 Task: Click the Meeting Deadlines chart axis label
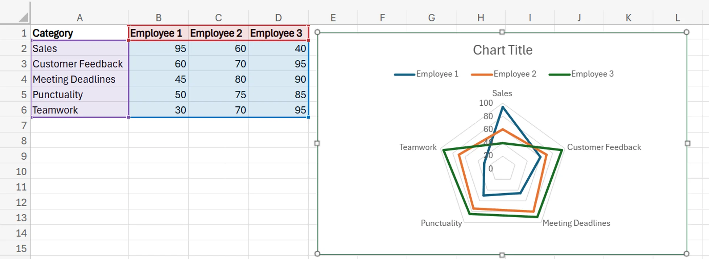[x=576, y=223]
